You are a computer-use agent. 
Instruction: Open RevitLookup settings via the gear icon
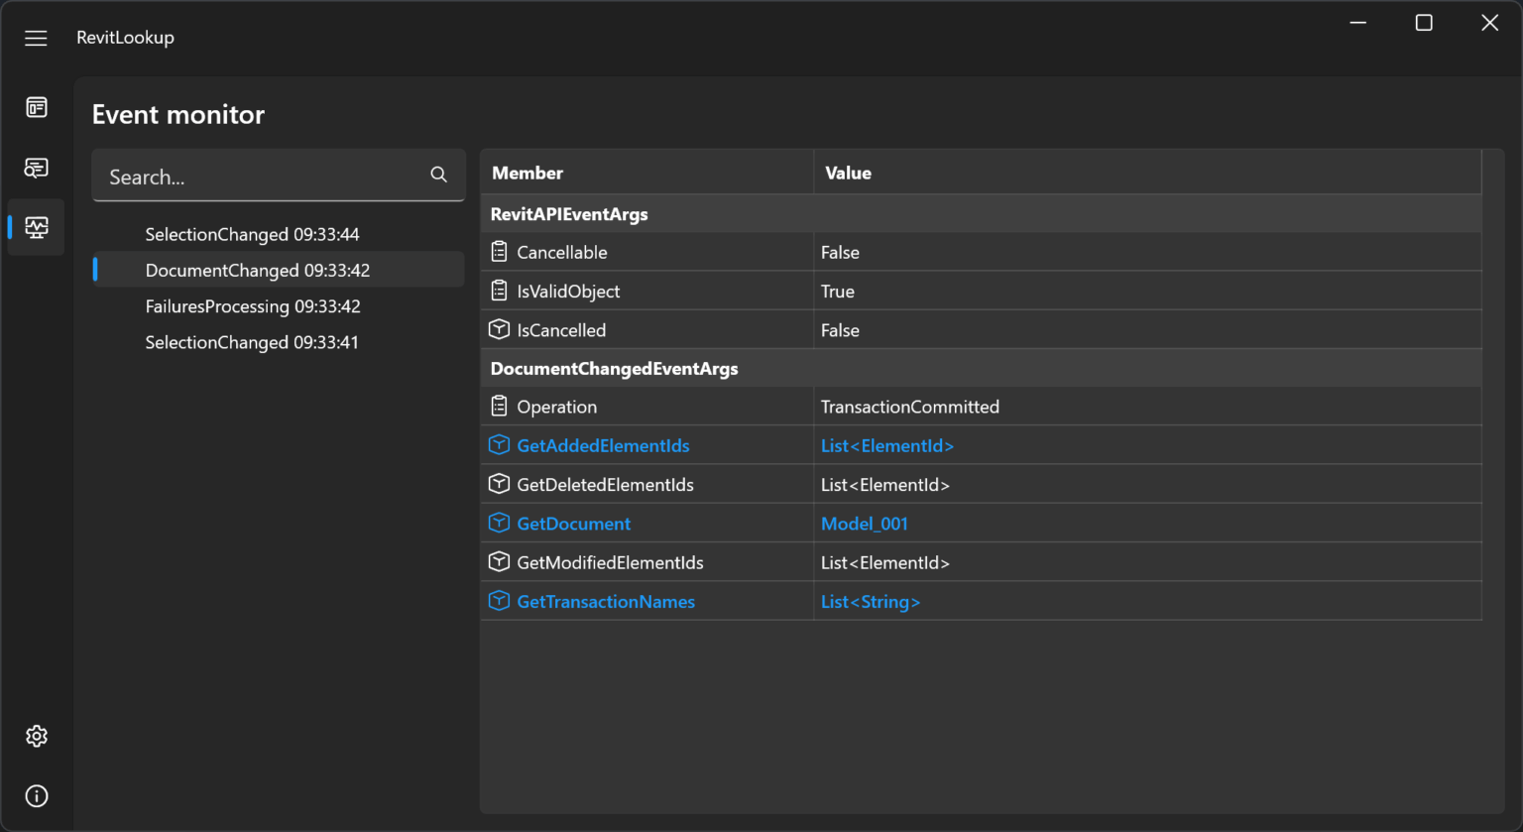click(x=36, y=736)
